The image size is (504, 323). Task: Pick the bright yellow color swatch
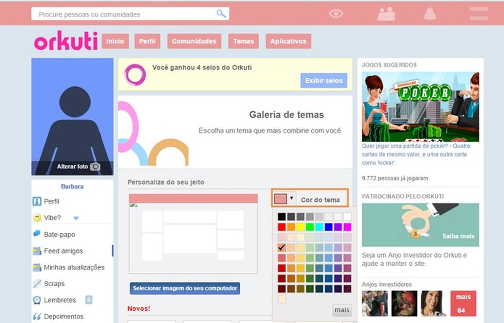click(300, 227)
